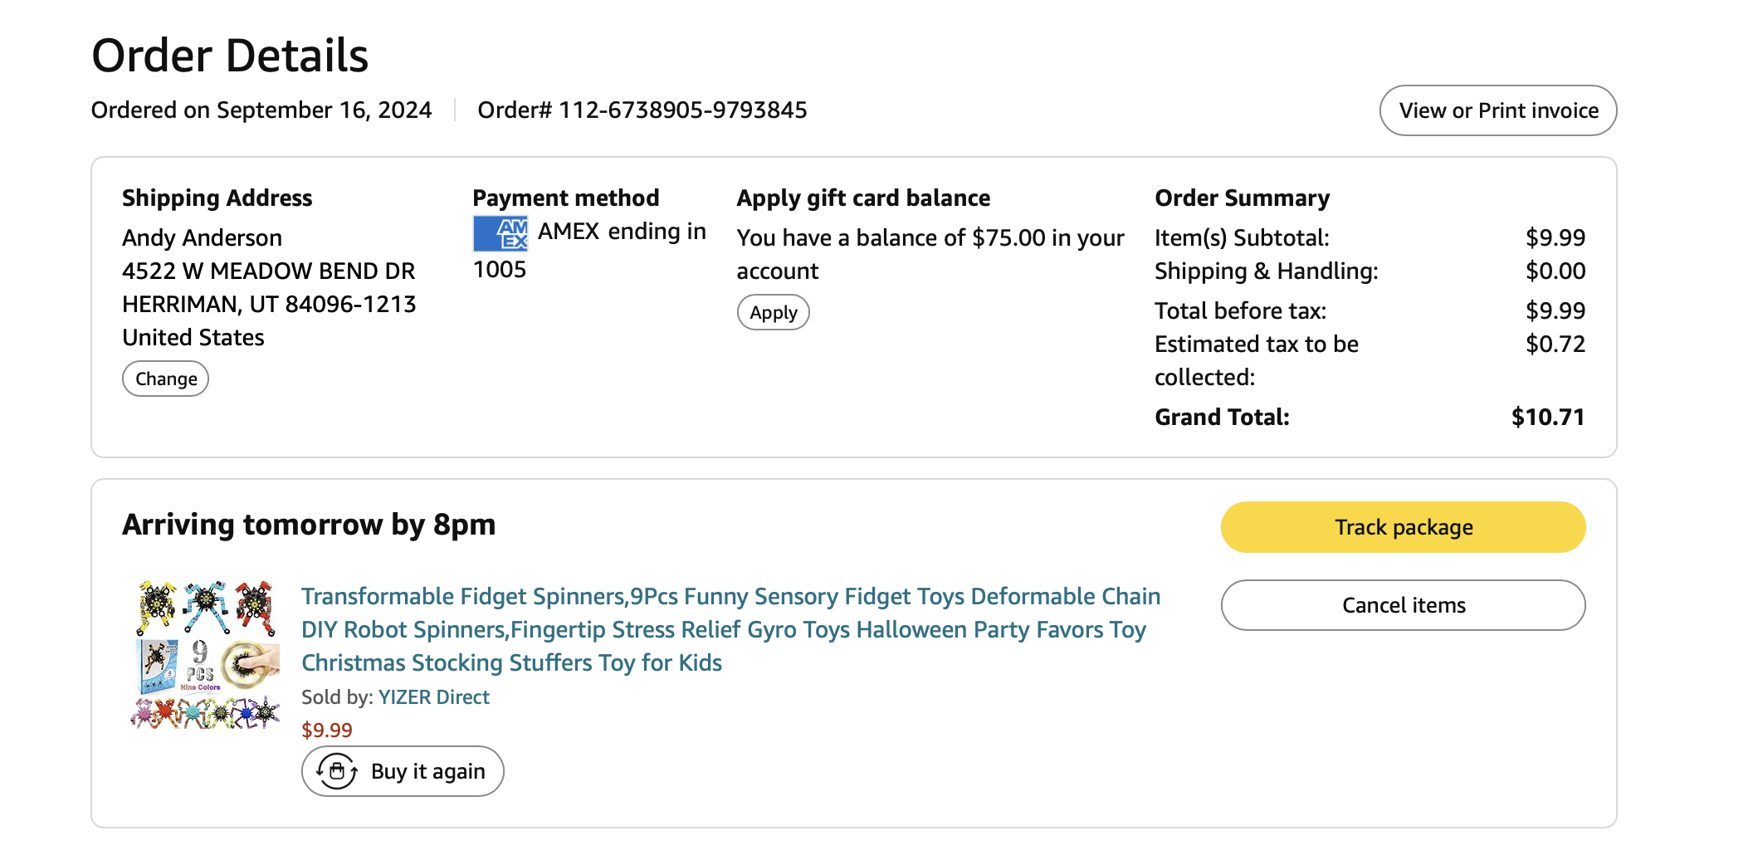Click the Grand Total amount $10.71
The height and width of the screenshot is (860, 1753).
coord(1547,417)
